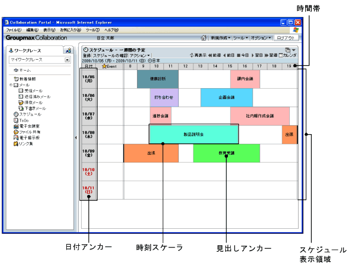Open the 編集(E) menu

coord(32,30)
